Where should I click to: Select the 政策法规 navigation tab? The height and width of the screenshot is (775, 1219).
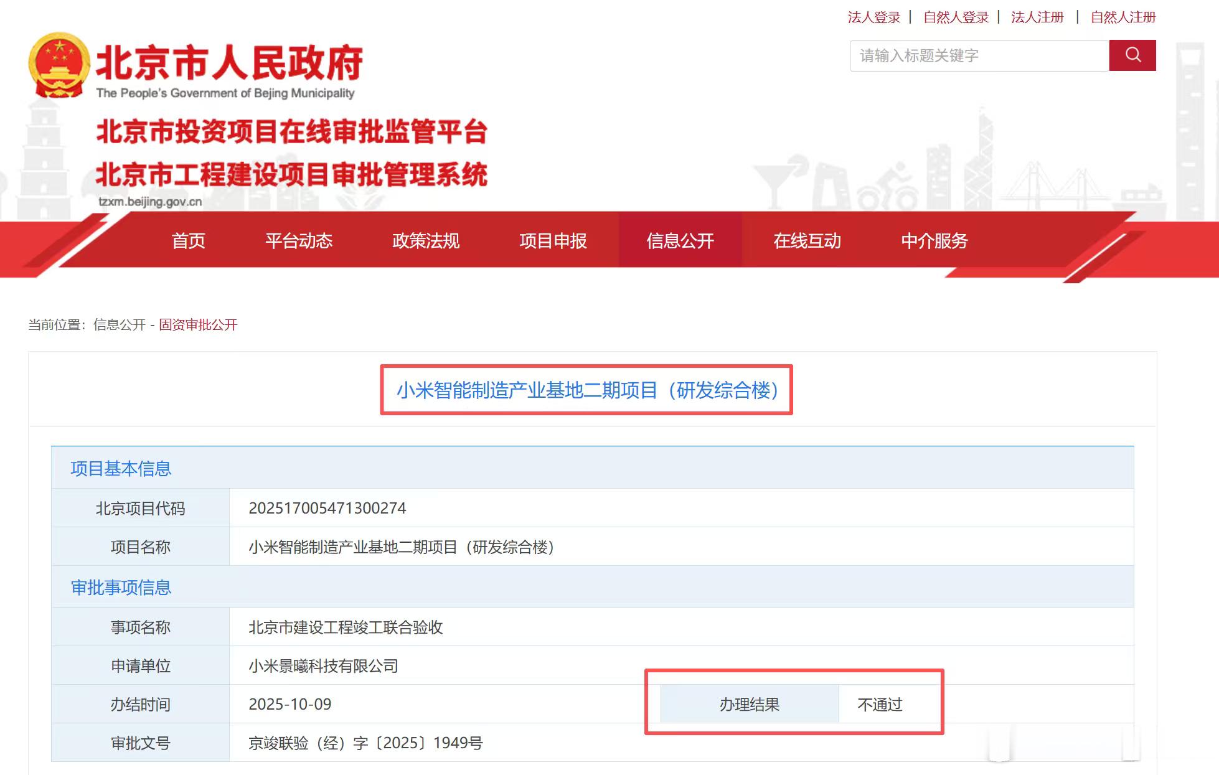coord(426,241)
